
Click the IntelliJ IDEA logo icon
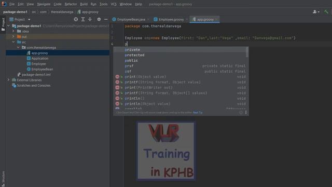tap(4, 4)
